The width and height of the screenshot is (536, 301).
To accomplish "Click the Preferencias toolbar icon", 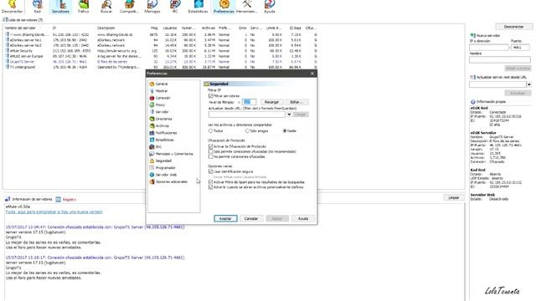I will [224, 7].
